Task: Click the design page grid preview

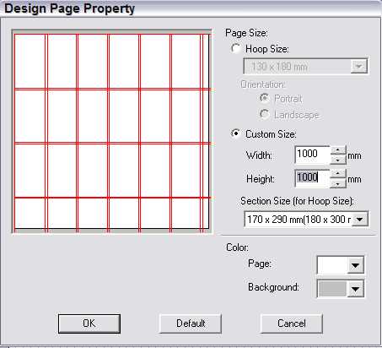Action: (x=112, y=131)
